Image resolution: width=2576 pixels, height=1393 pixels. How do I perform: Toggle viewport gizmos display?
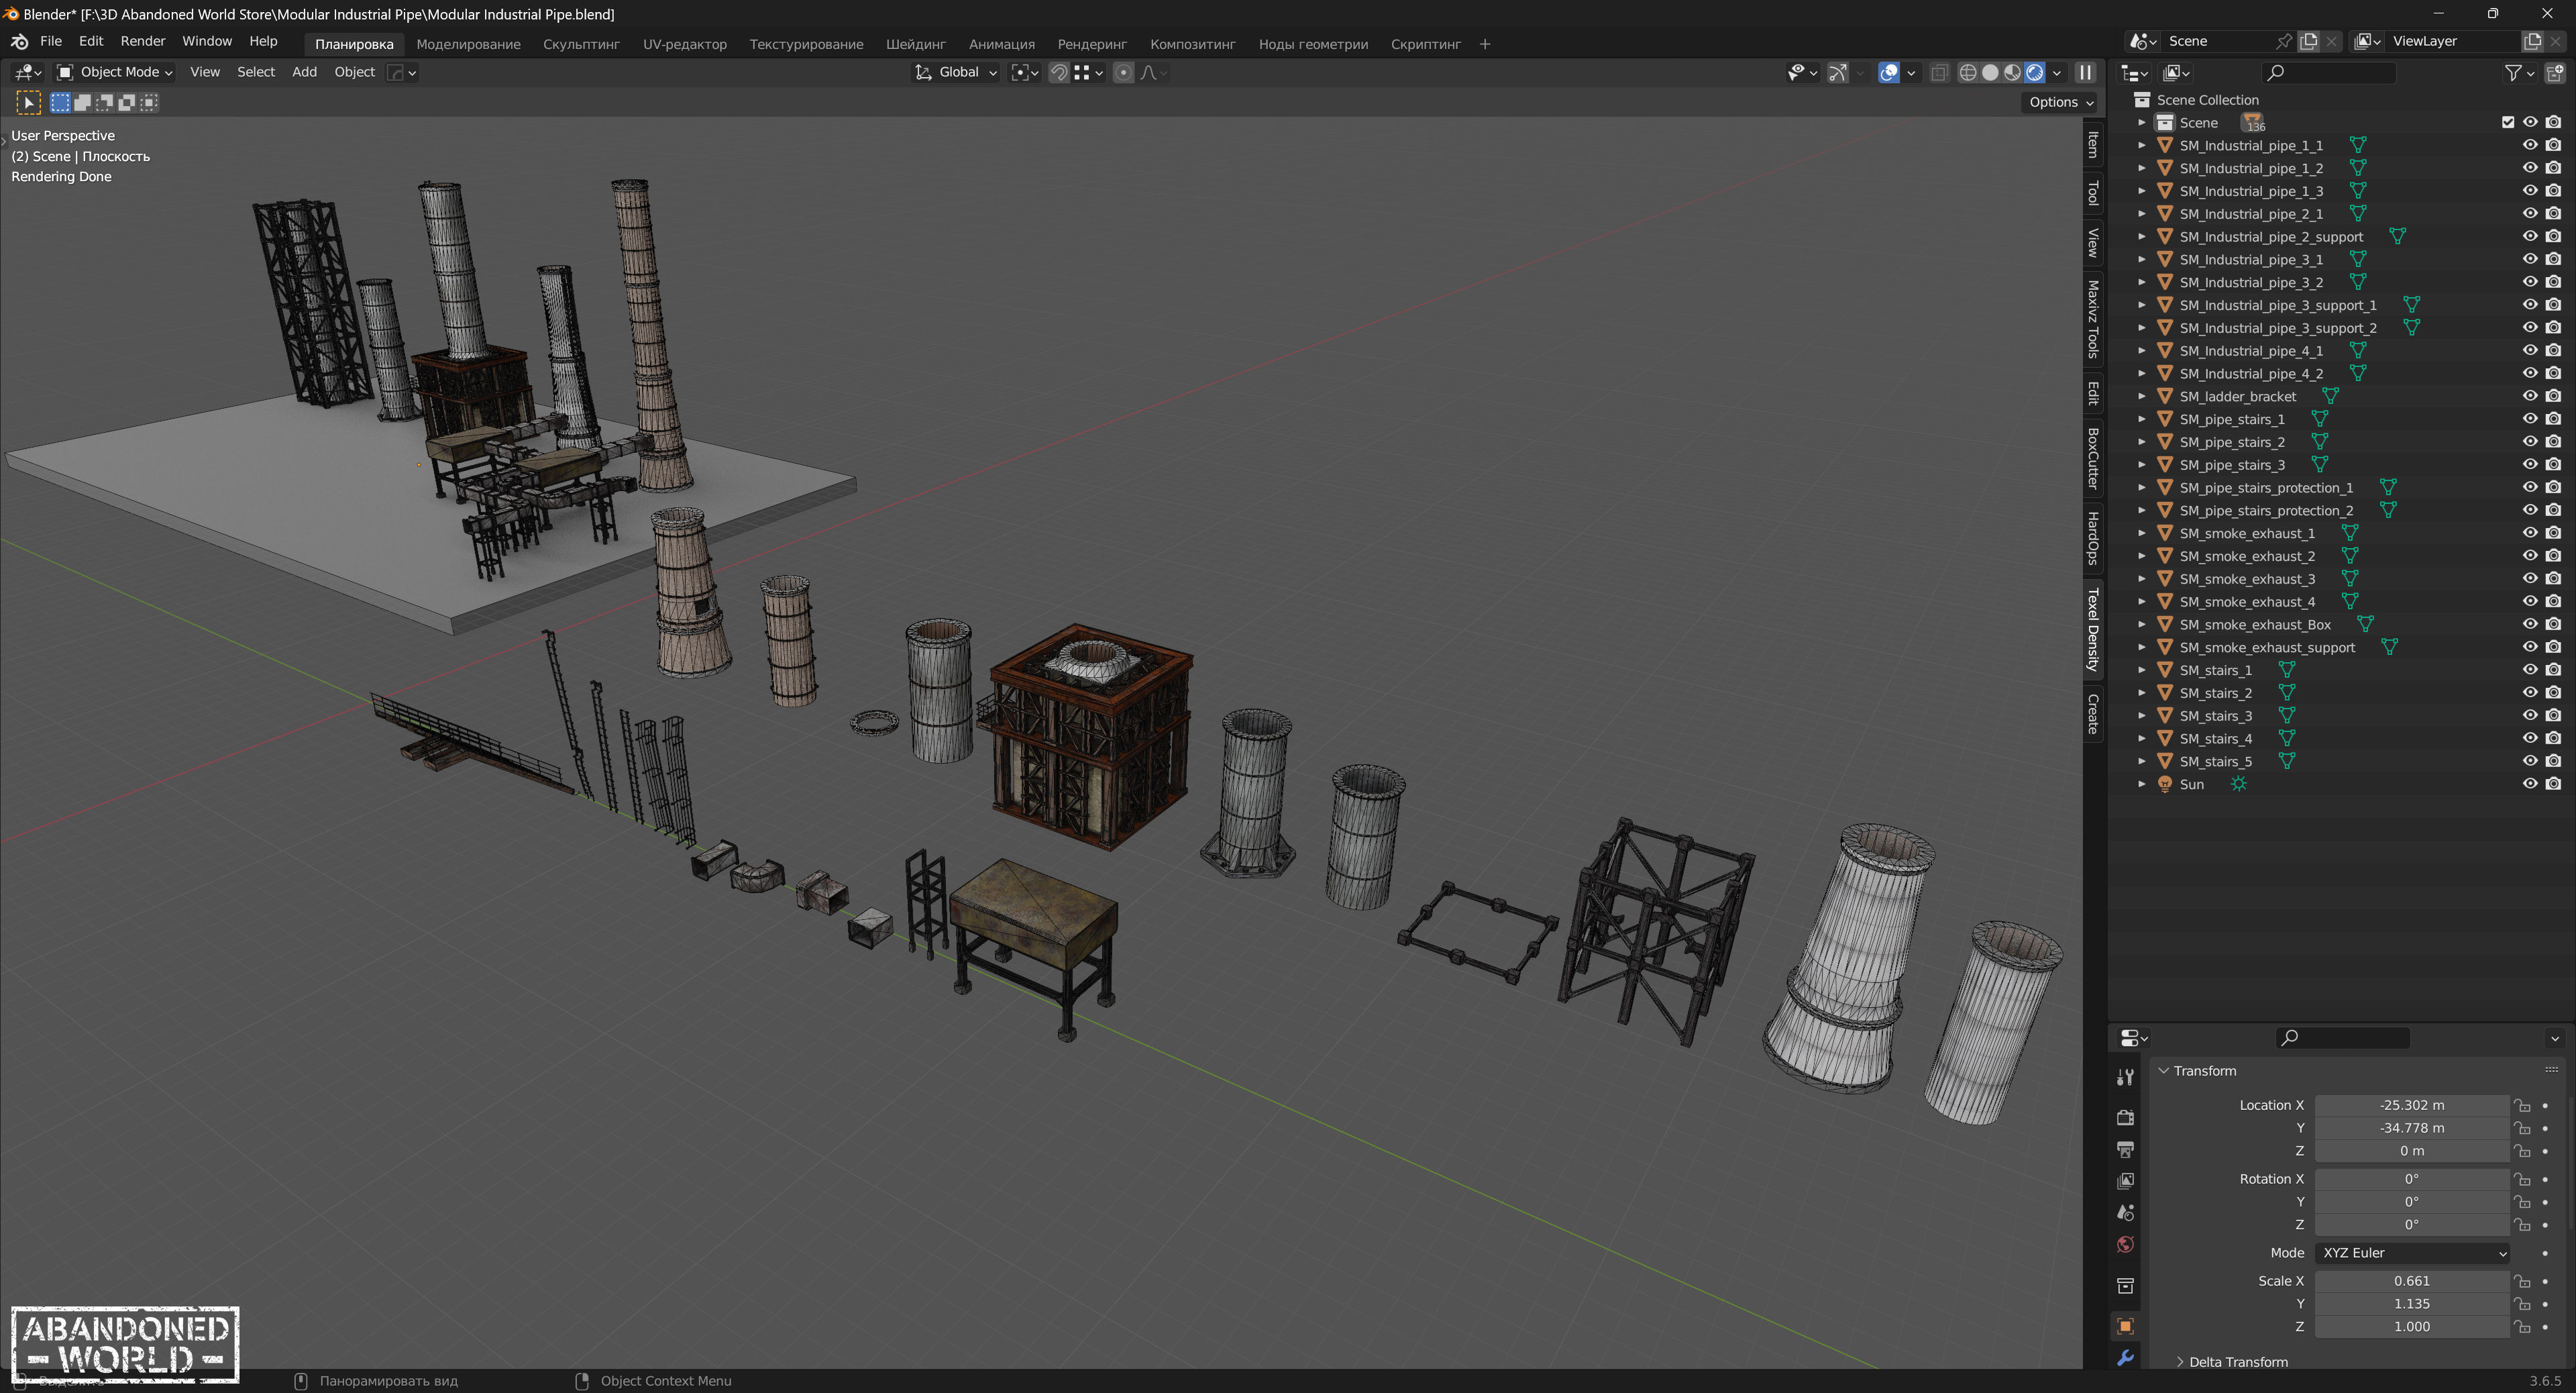[1838, 72]
